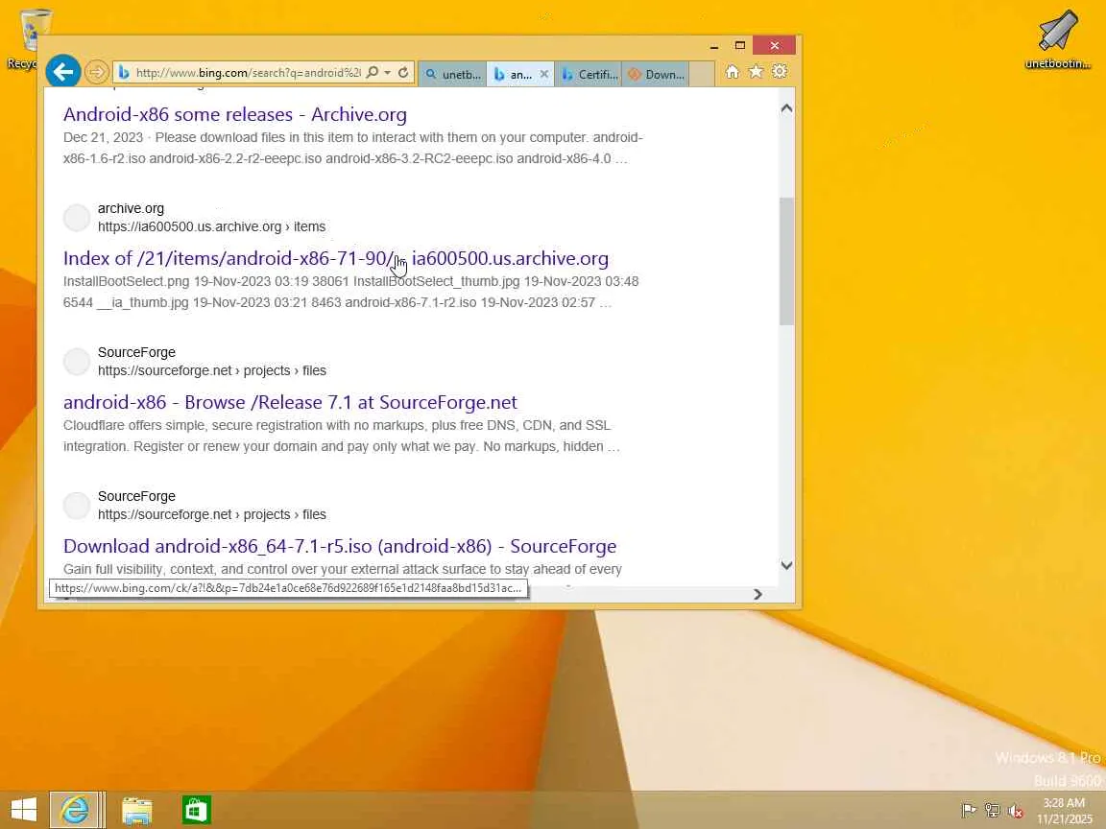Viewport: 1106px width, 829px height.
Task: Switch to the 'unetb...' tab
Action: (x=452, y=74)
